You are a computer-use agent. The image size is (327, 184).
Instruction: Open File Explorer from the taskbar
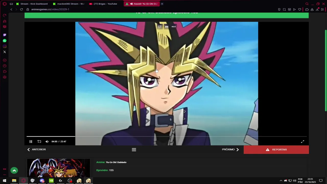pos(14,181)
